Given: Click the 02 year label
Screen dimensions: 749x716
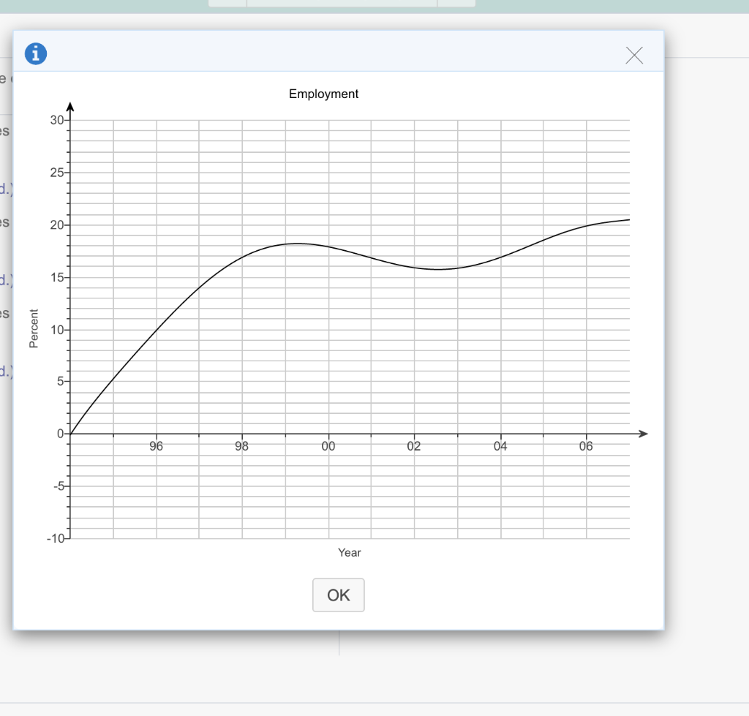Looking at the screenshot, I should [x=413, y=446].
